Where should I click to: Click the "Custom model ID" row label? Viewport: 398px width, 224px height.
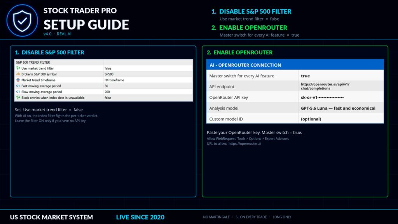coord(226,119)
